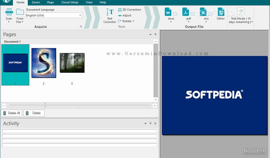The height and width of the screenshot is (158, 270).
Task: Select the Other output format icon
Action: pyautogui.click(x=221, y=12)
